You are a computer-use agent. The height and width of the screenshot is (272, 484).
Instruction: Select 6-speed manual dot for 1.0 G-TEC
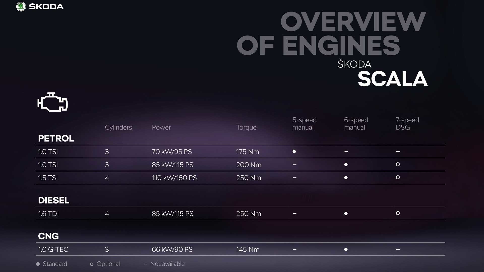click(346, 249)
